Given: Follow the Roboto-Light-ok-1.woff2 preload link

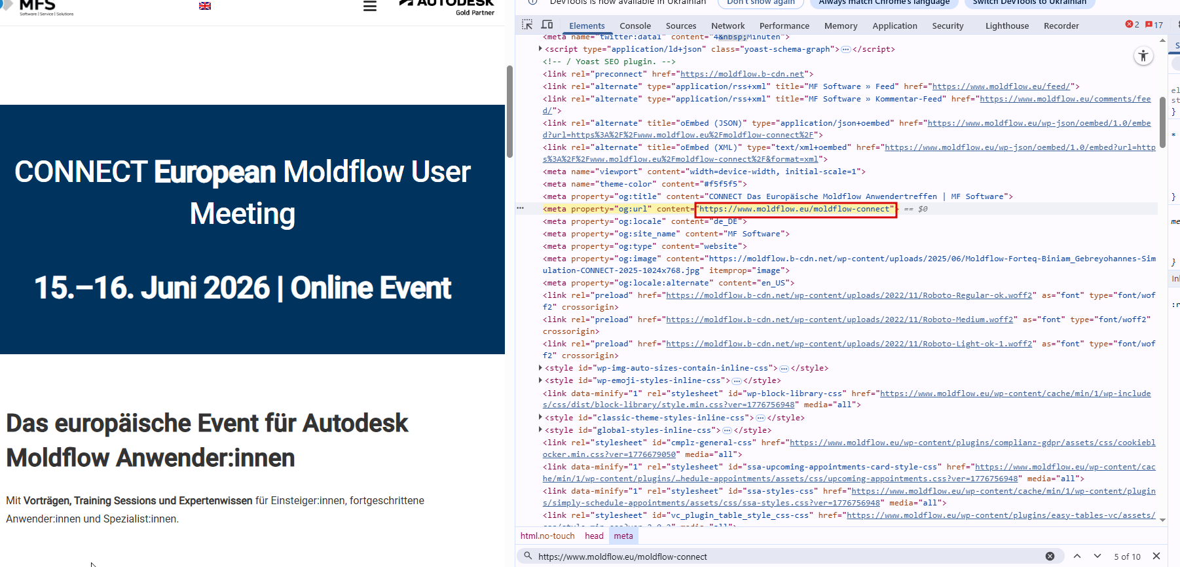Looking at the screenshot, I should (849, 344).
